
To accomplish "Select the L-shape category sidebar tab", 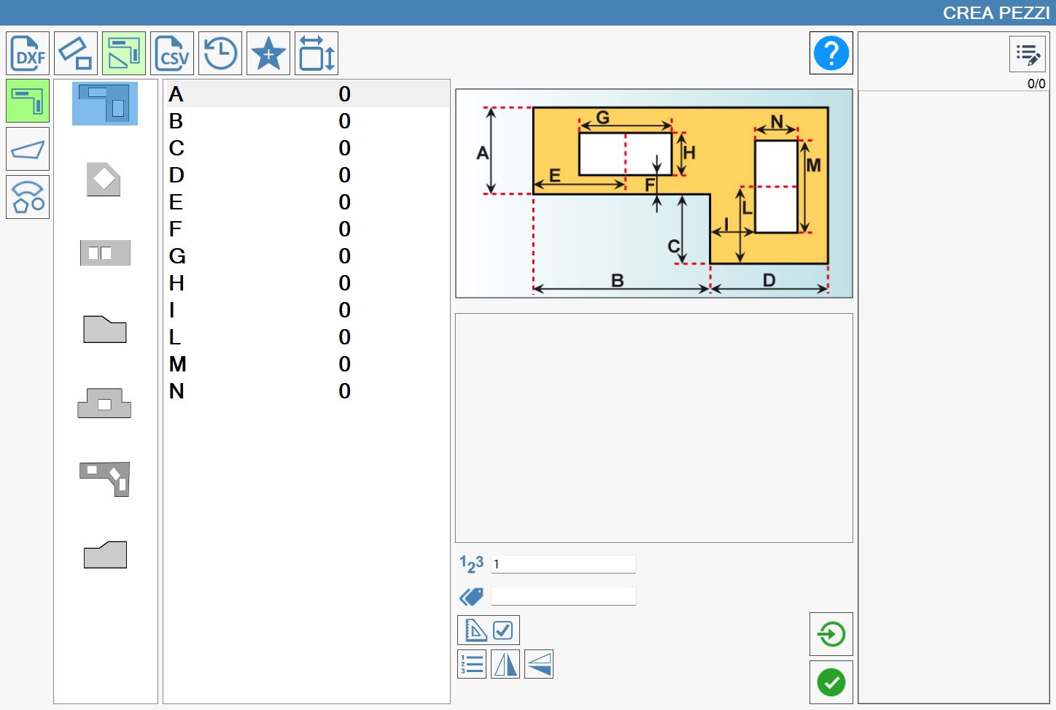I will (28, 101).
